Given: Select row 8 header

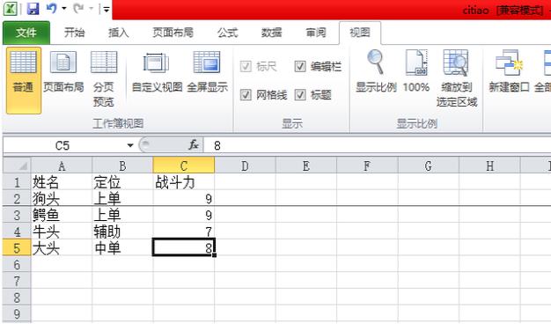Looking at the screenshot, I should pos(17,297).
